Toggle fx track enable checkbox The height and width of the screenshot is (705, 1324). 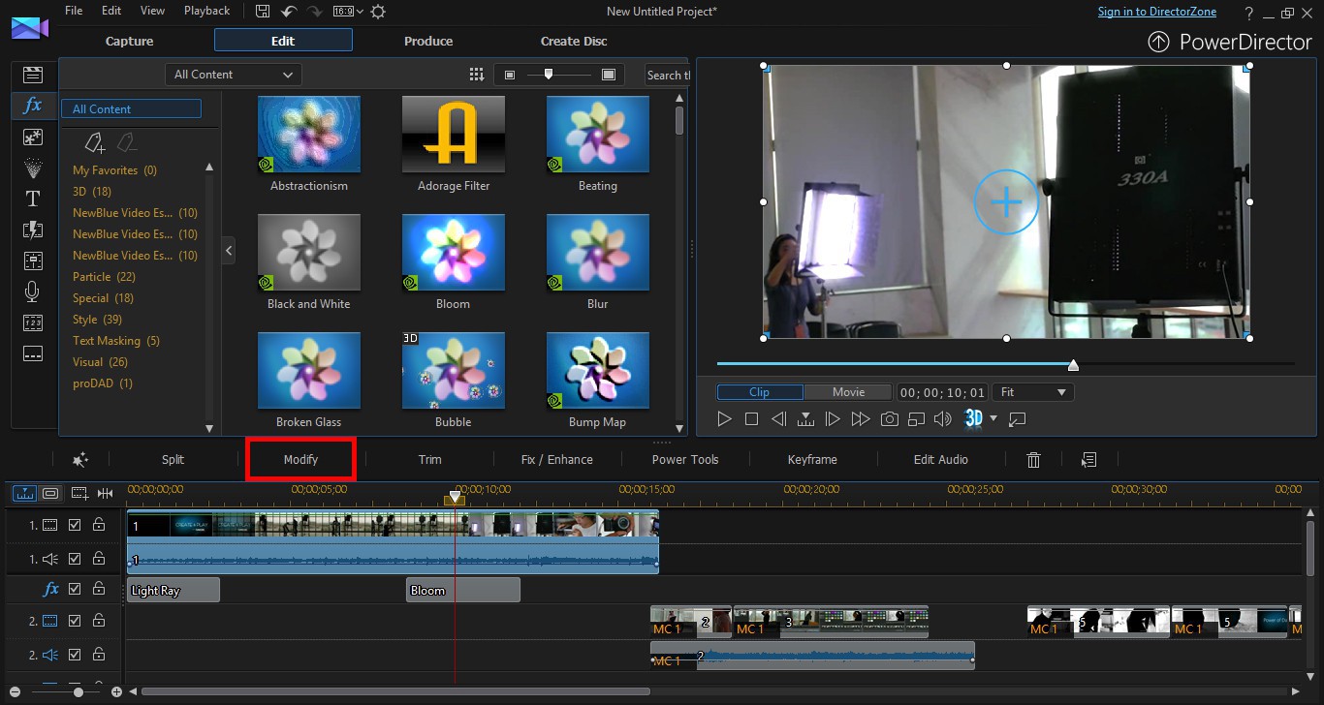(x=75, y=589)
